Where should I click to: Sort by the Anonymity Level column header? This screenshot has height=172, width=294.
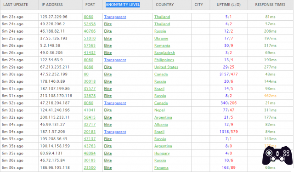pyautogui.click(x=123, y=5)
